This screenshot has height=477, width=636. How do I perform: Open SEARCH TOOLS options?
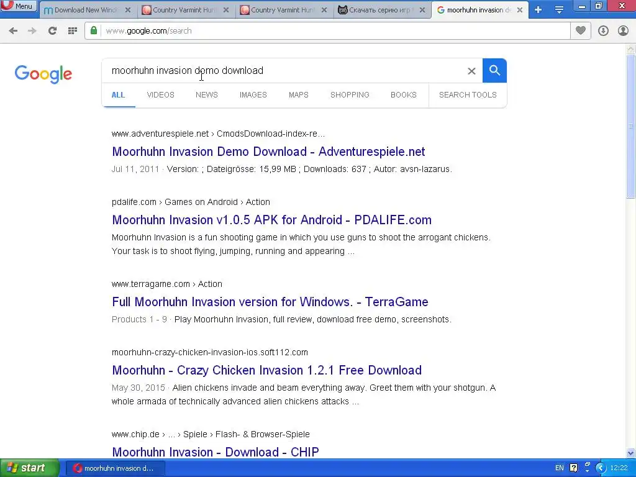[x=468, y=95]
